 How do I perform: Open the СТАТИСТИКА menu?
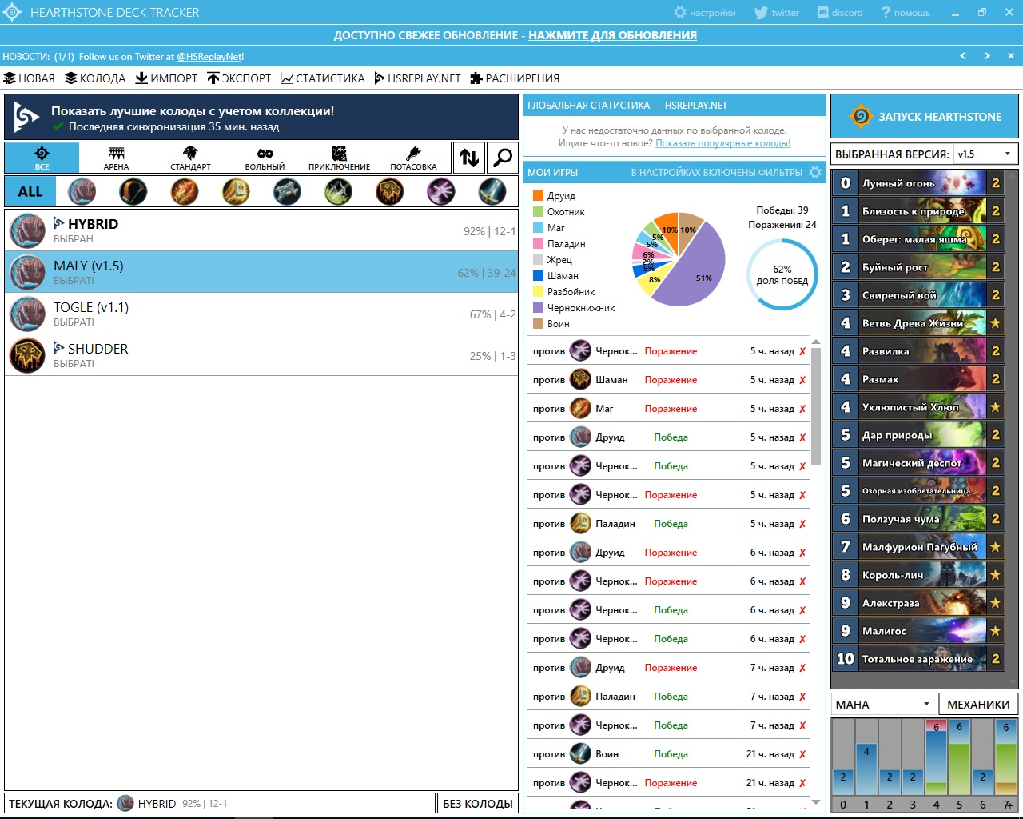322,78
